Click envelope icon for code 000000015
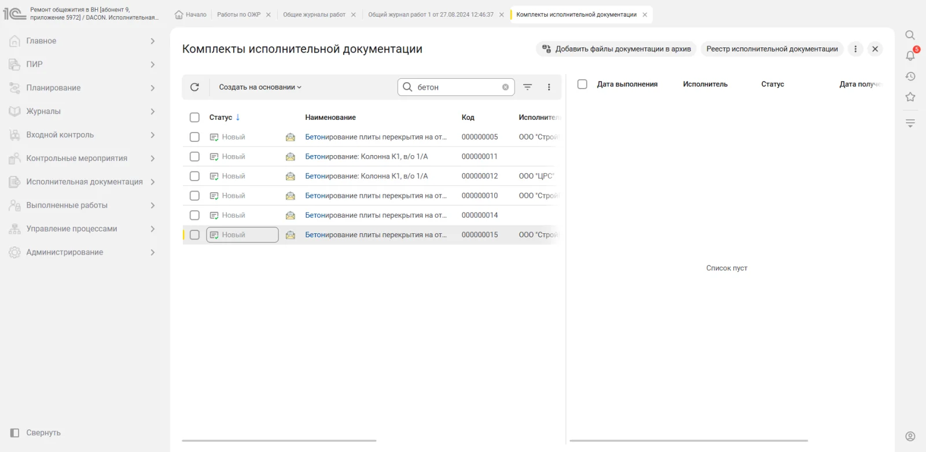The width and height of the screenshot is (926, 452). click(291, 235)
